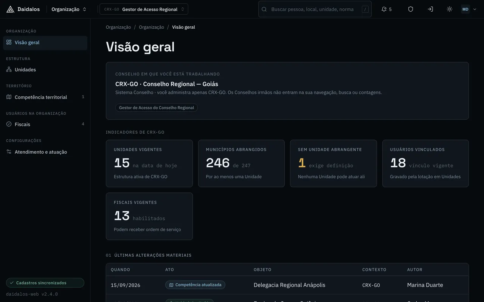This screenshot has height=302, width=484.
Task: Open the notifications bell showing 5
Action: click(x=386, y=9)
